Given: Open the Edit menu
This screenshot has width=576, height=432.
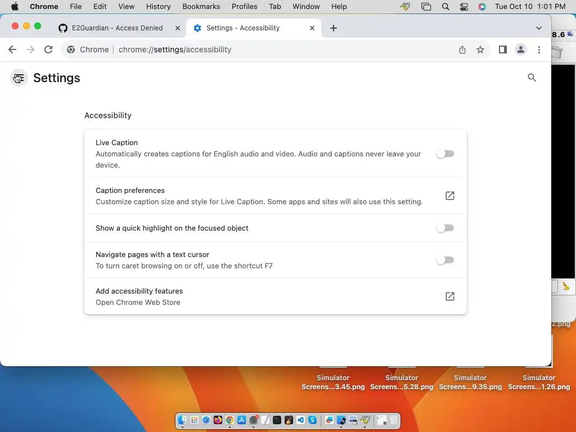Looking at the screenshot, I should click(100, 7).
